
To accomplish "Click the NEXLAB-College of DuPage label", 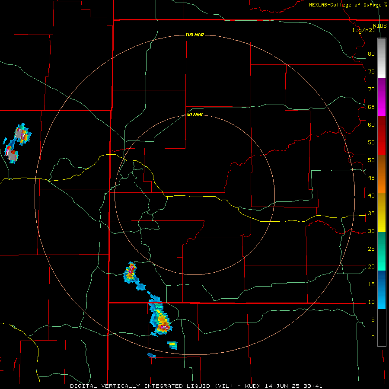I will 345,5.
